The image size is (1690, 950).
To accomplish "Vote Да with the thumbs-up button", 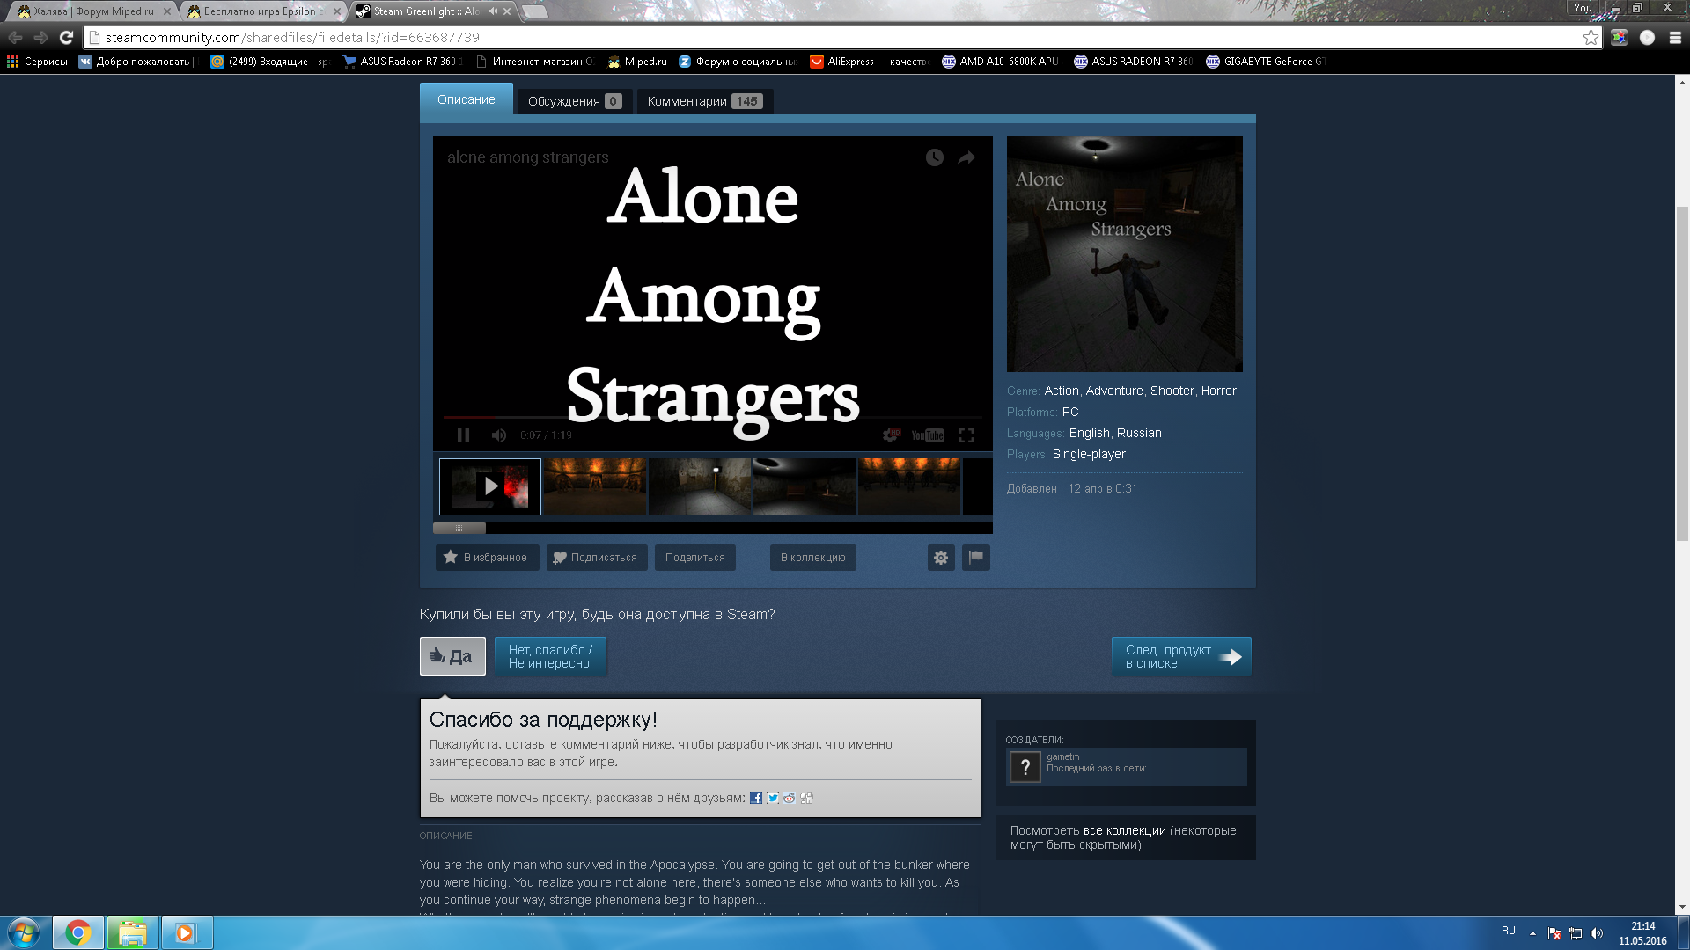I will tap(452, 656).
